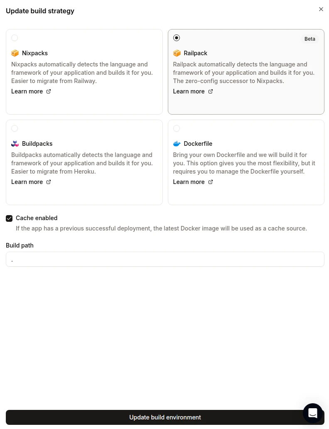Select the Railpack radio button

pyautogui.click(x=177, y=38)
